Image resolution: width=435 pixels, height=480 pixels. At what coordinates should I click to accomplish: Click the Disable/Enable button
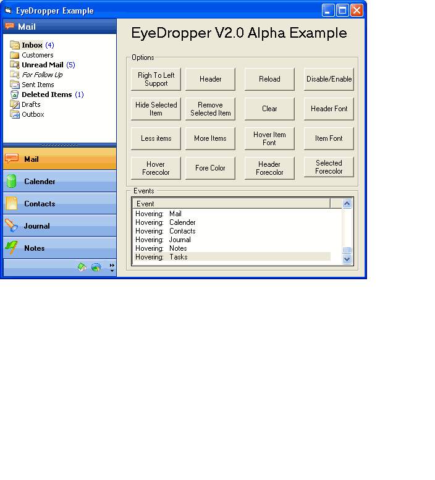tap(329, 79)
